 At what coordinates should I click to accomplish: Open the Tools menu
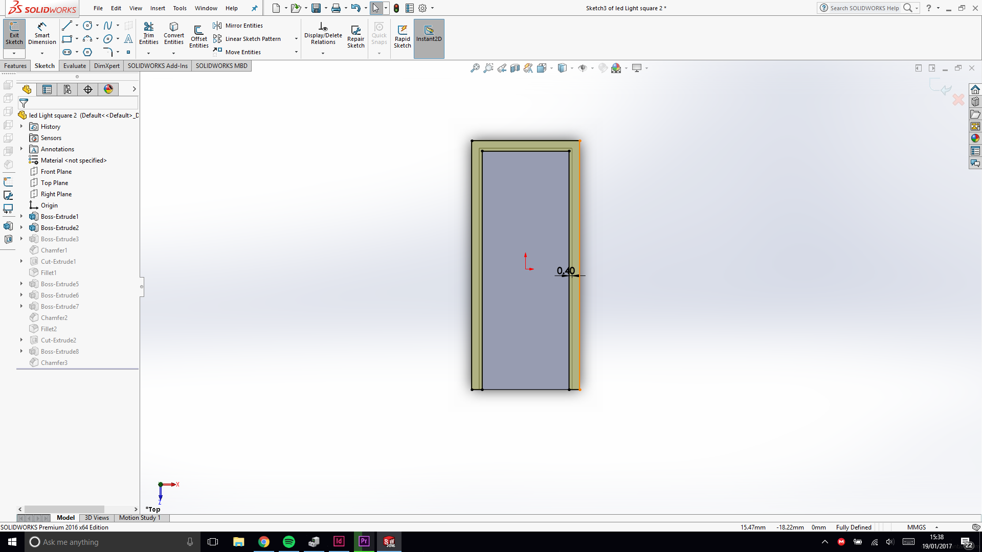pos(180,8)
